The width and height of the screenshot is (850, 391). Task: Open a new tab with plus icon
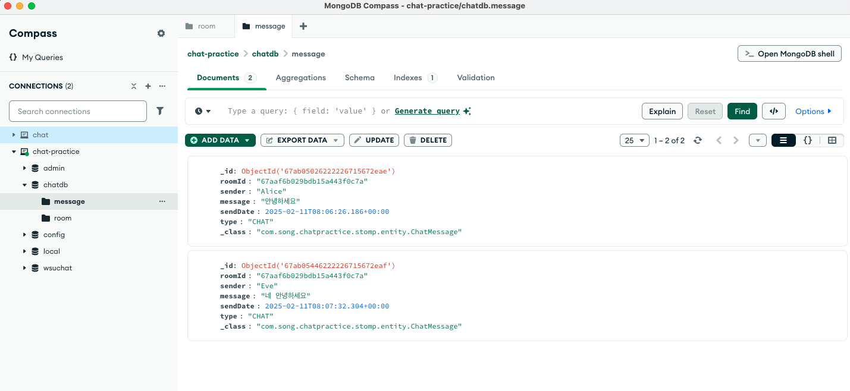[x=303, y=26]
